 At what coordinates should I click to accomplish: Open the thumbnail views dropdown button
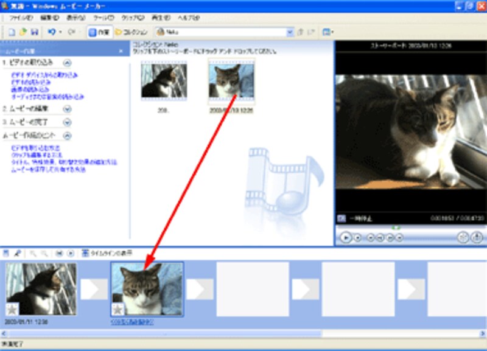pyautogui.click(x=328, y=32)
